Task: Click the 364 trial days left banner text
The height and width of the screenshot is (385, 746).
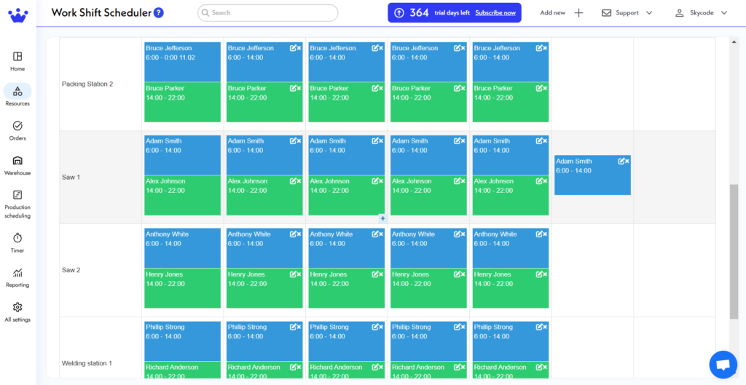Action: (x=439, y=13)
